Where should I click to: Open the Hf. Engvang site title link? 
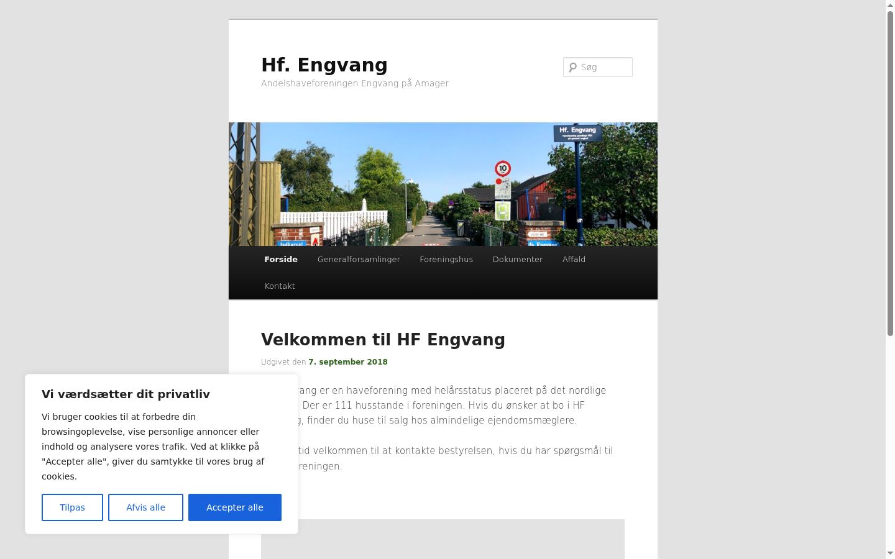(324, 65)
